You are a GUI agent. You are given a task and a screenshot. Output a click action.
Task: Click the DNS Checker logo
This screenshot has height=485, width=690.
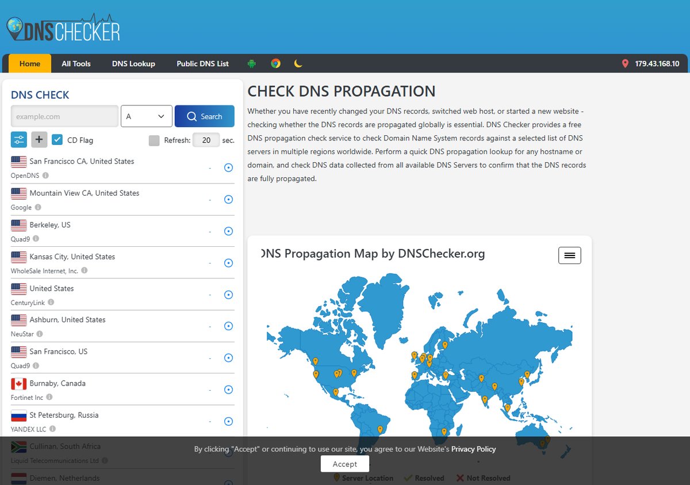point(63,27)
